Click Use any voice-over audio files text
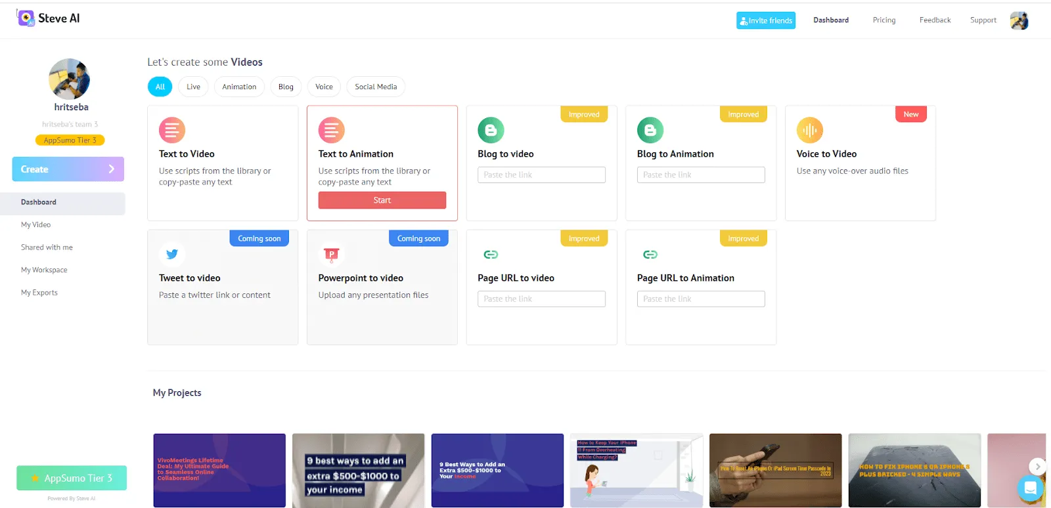Viewport: 1051px width, 508px height. 853,171
